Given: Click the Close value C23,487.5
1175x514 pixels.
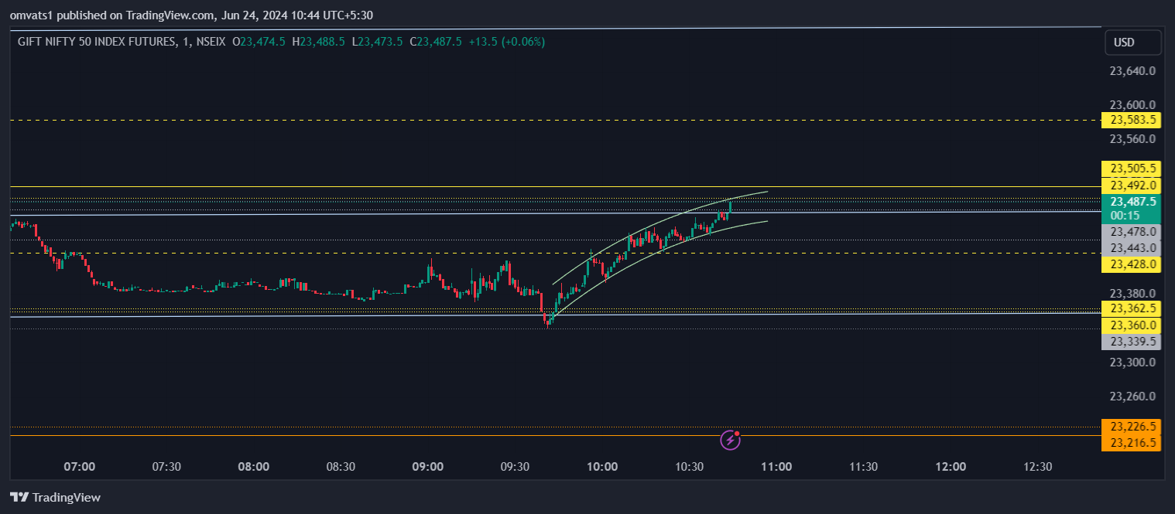Looking at the screenshot, I should [436, 42].
